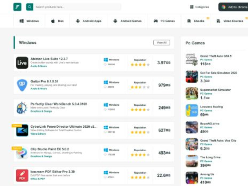This screenshot has height=186, width=248.
Task: Open the Mac navigation tab
Action: tap(57, 21)
